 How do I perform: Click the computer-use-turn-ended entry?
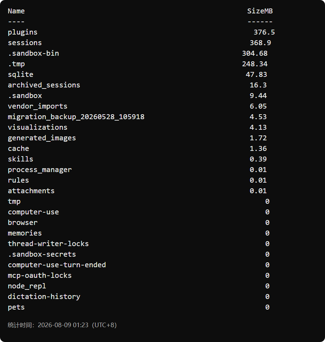(x=57, y=265)
